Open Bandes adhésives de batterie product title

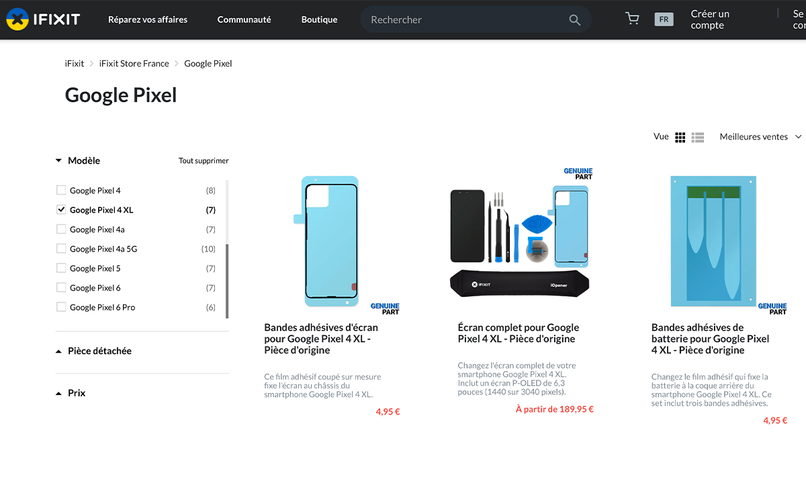point(710,339)
